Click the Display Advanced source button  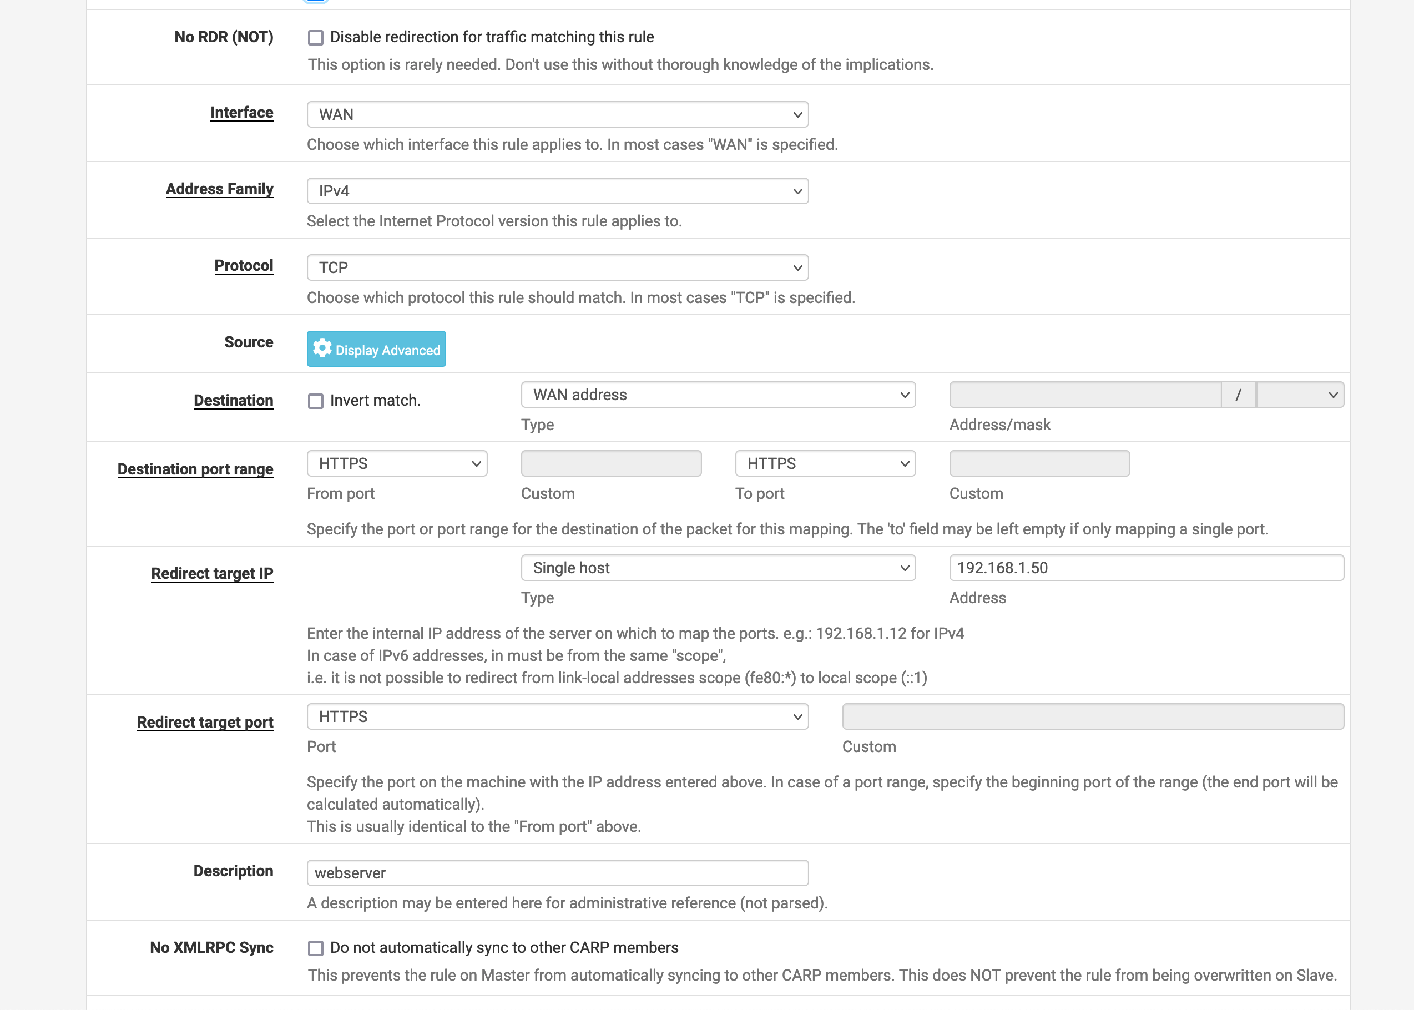tap(376, 349)
